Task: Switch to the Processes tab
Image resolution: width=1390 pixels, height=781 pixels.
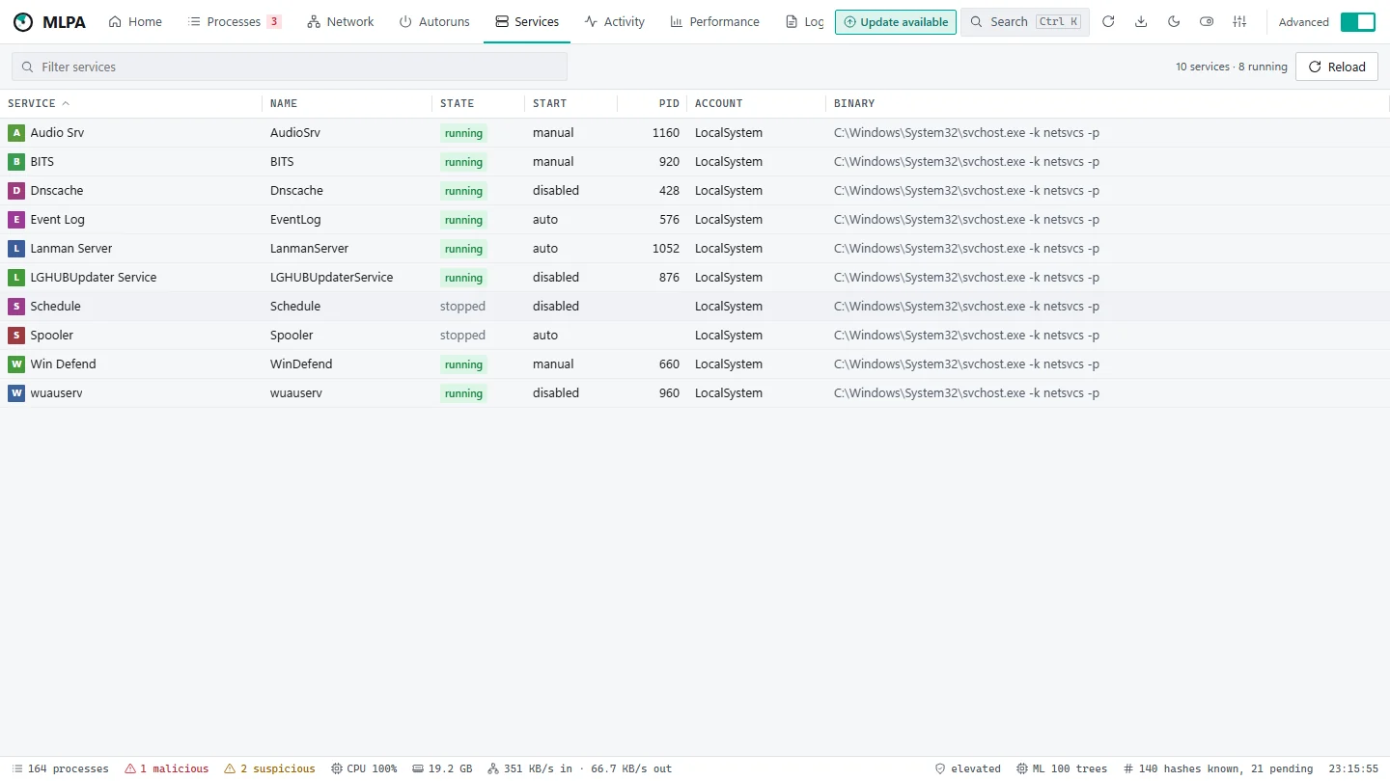Action: [x=235, y=22]
